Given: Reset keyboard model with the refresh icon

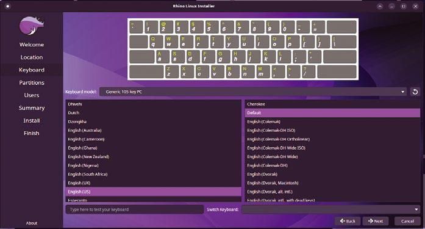Looking at the screenshot, I should point(415,92).
